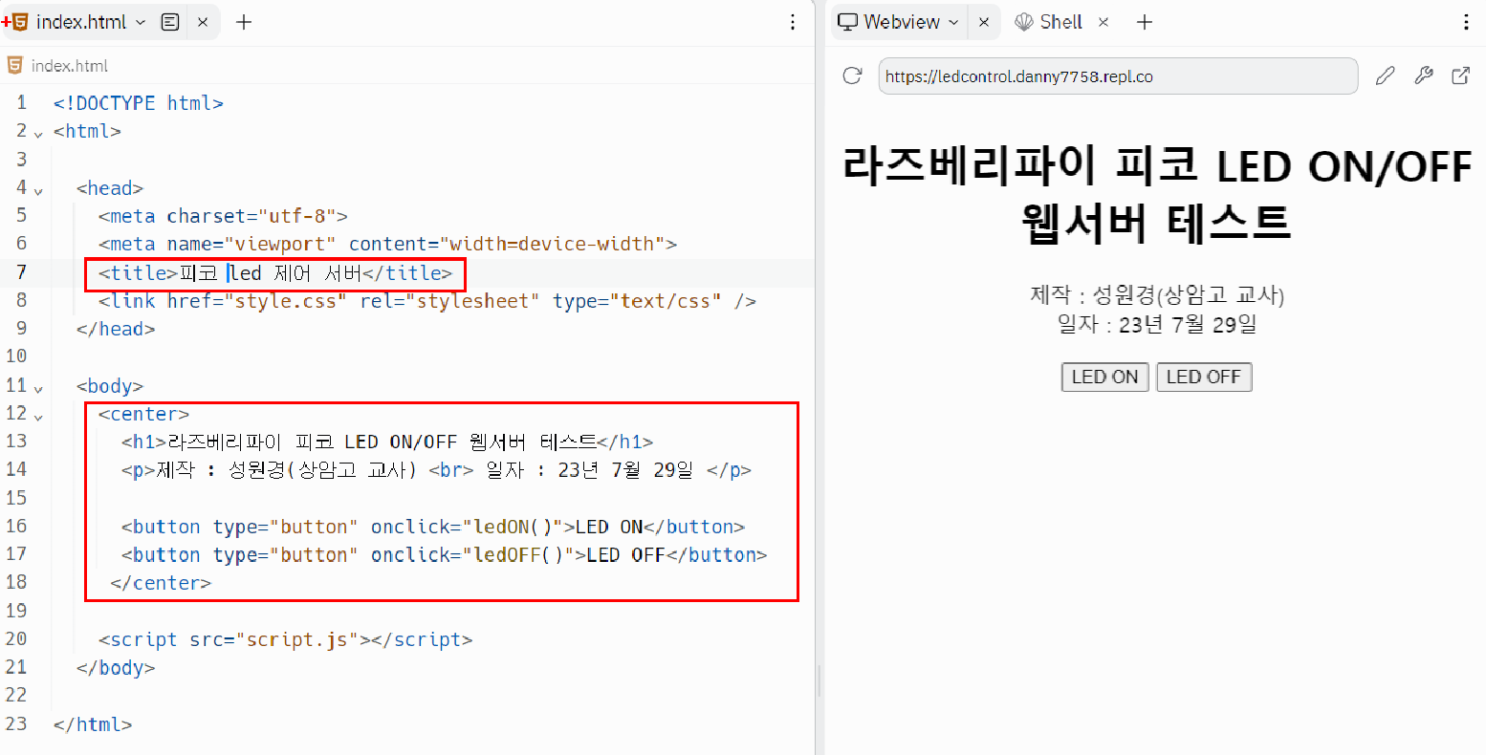Click the meta viewport line in the editor
This screenshot has height=755, width=1486.
click(387, 244)
